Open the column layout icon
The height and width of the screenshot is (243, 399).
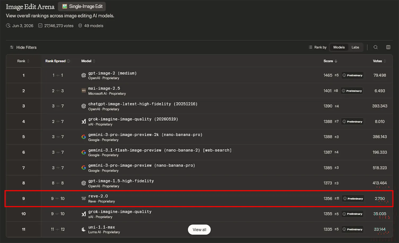coord(388,47)
